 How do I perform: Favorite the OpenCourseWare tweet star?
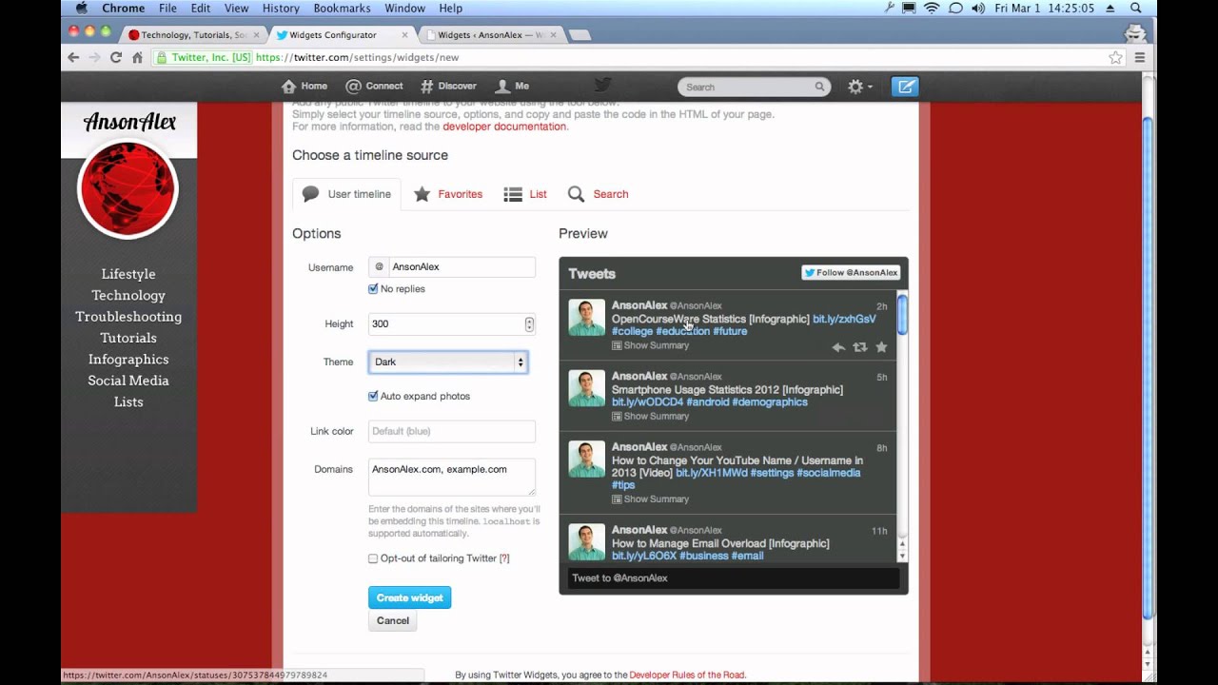tap(881, 347)
